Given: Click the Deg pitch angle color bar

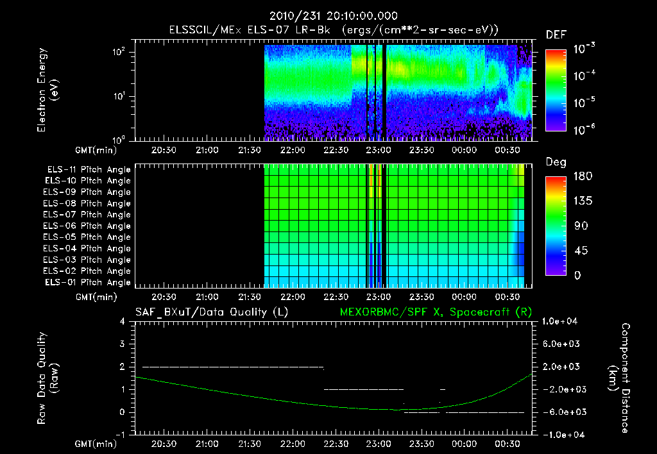Looking at the screenshot, I should (556, 226).
